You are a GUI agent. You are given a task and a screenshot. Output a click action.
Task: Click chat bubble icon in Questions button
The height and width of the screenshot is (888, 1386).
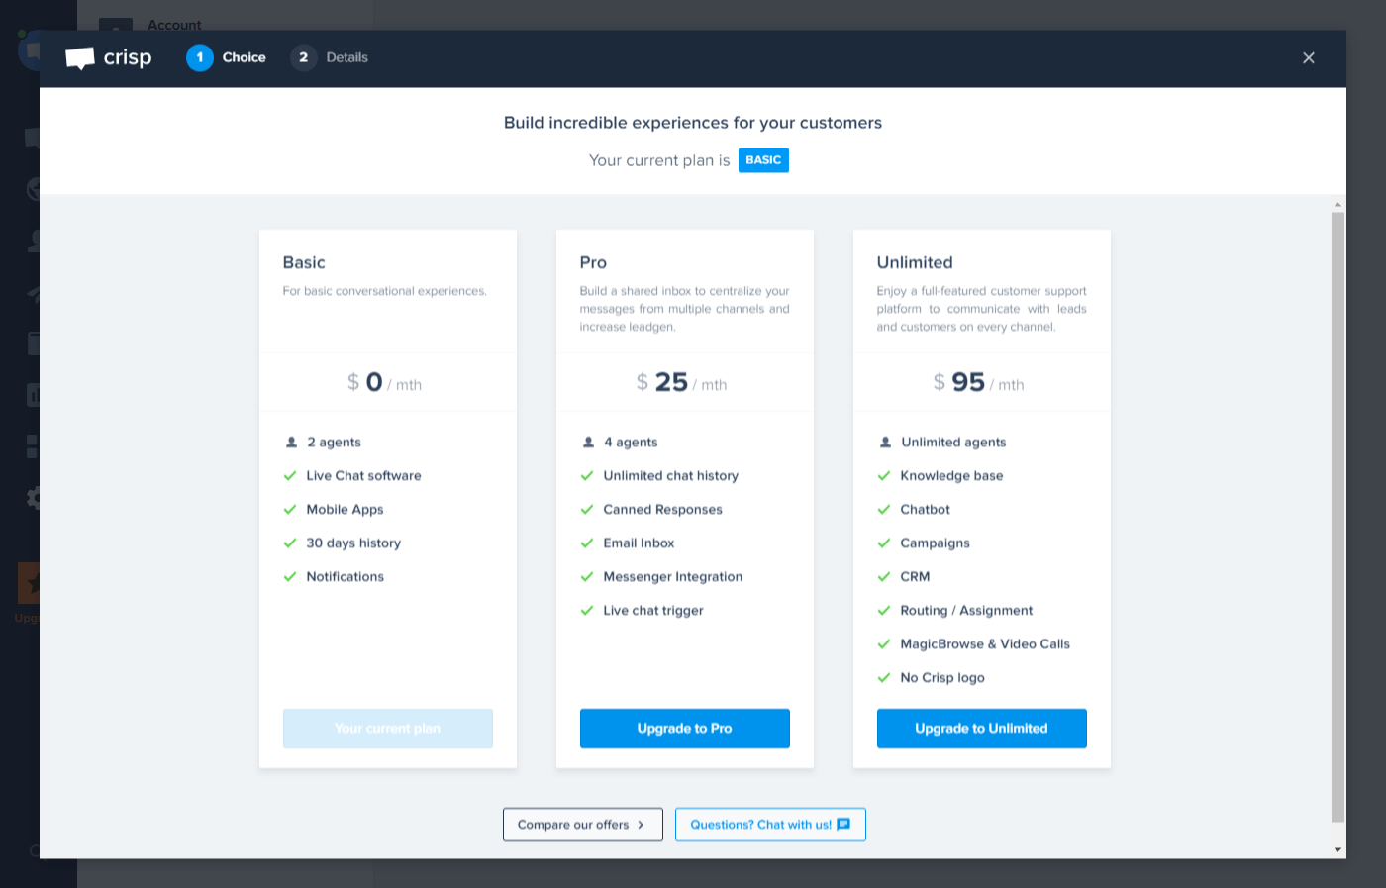tap(843, 824)
